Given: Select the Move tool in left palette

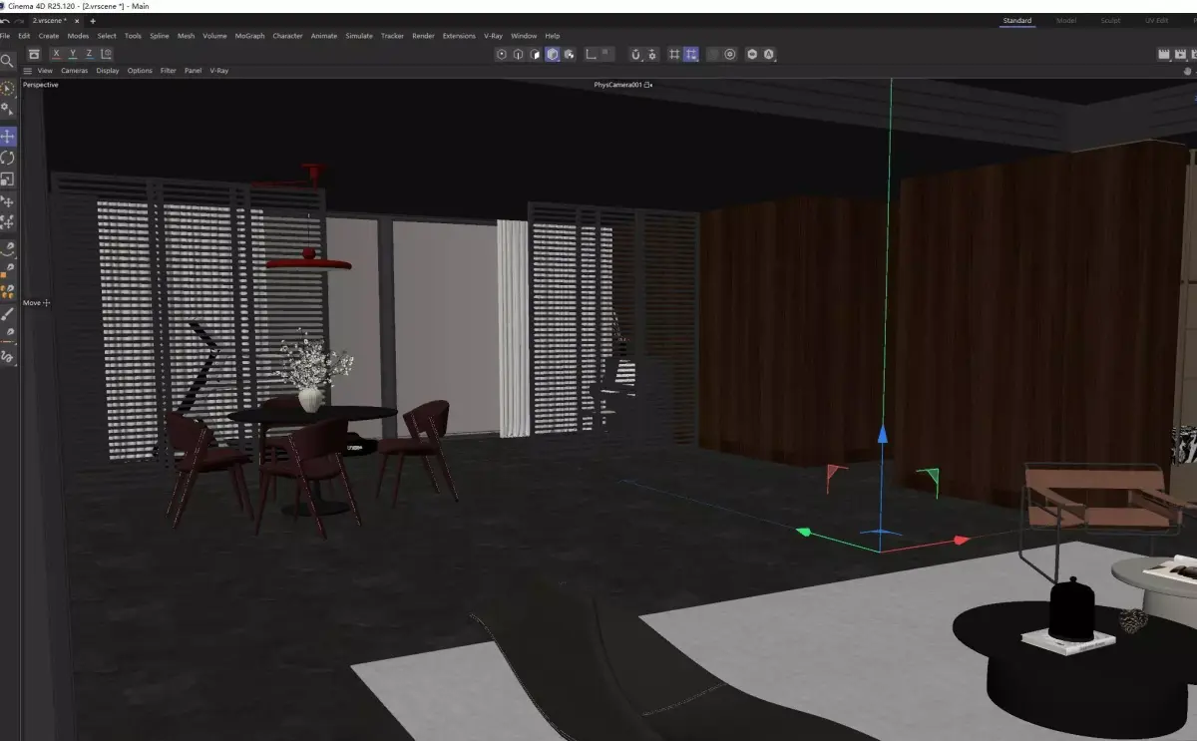Looking at the screenshot, I should tap(7, 137).
